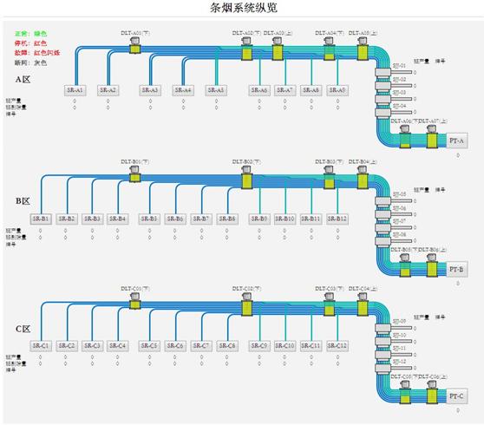Click the SR-B4 sorter box

coord(118,219)
